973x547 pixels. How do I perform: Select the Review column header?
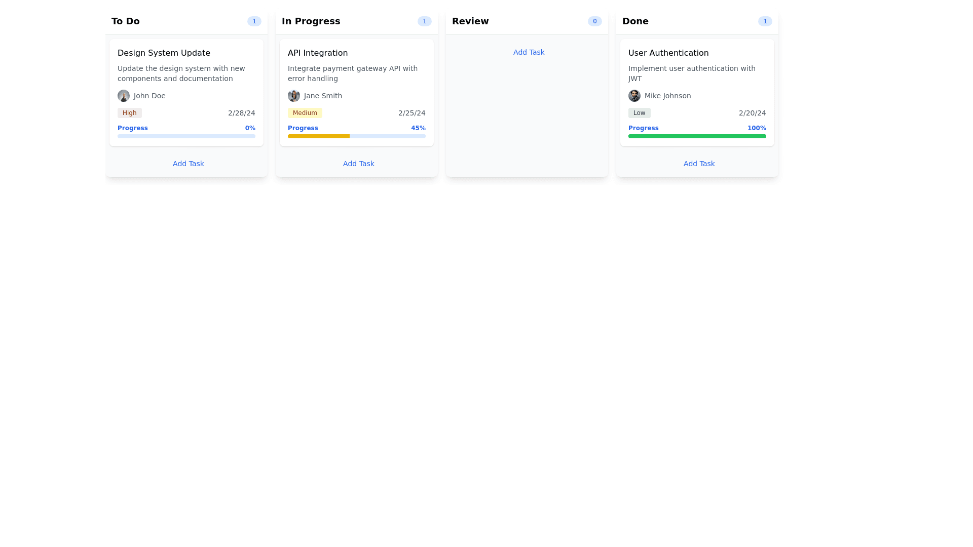(470, 21)
